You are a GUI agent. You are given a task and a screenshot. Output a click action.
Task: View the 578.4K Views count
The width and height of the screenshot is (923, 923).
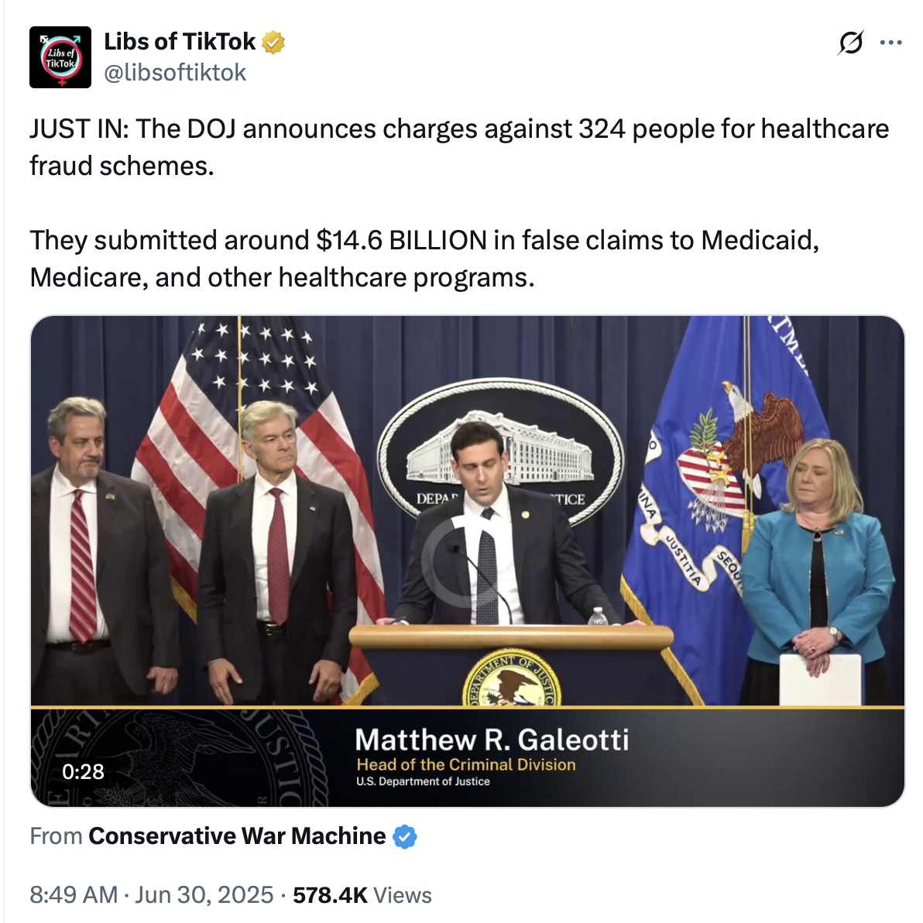pos(362,895)
